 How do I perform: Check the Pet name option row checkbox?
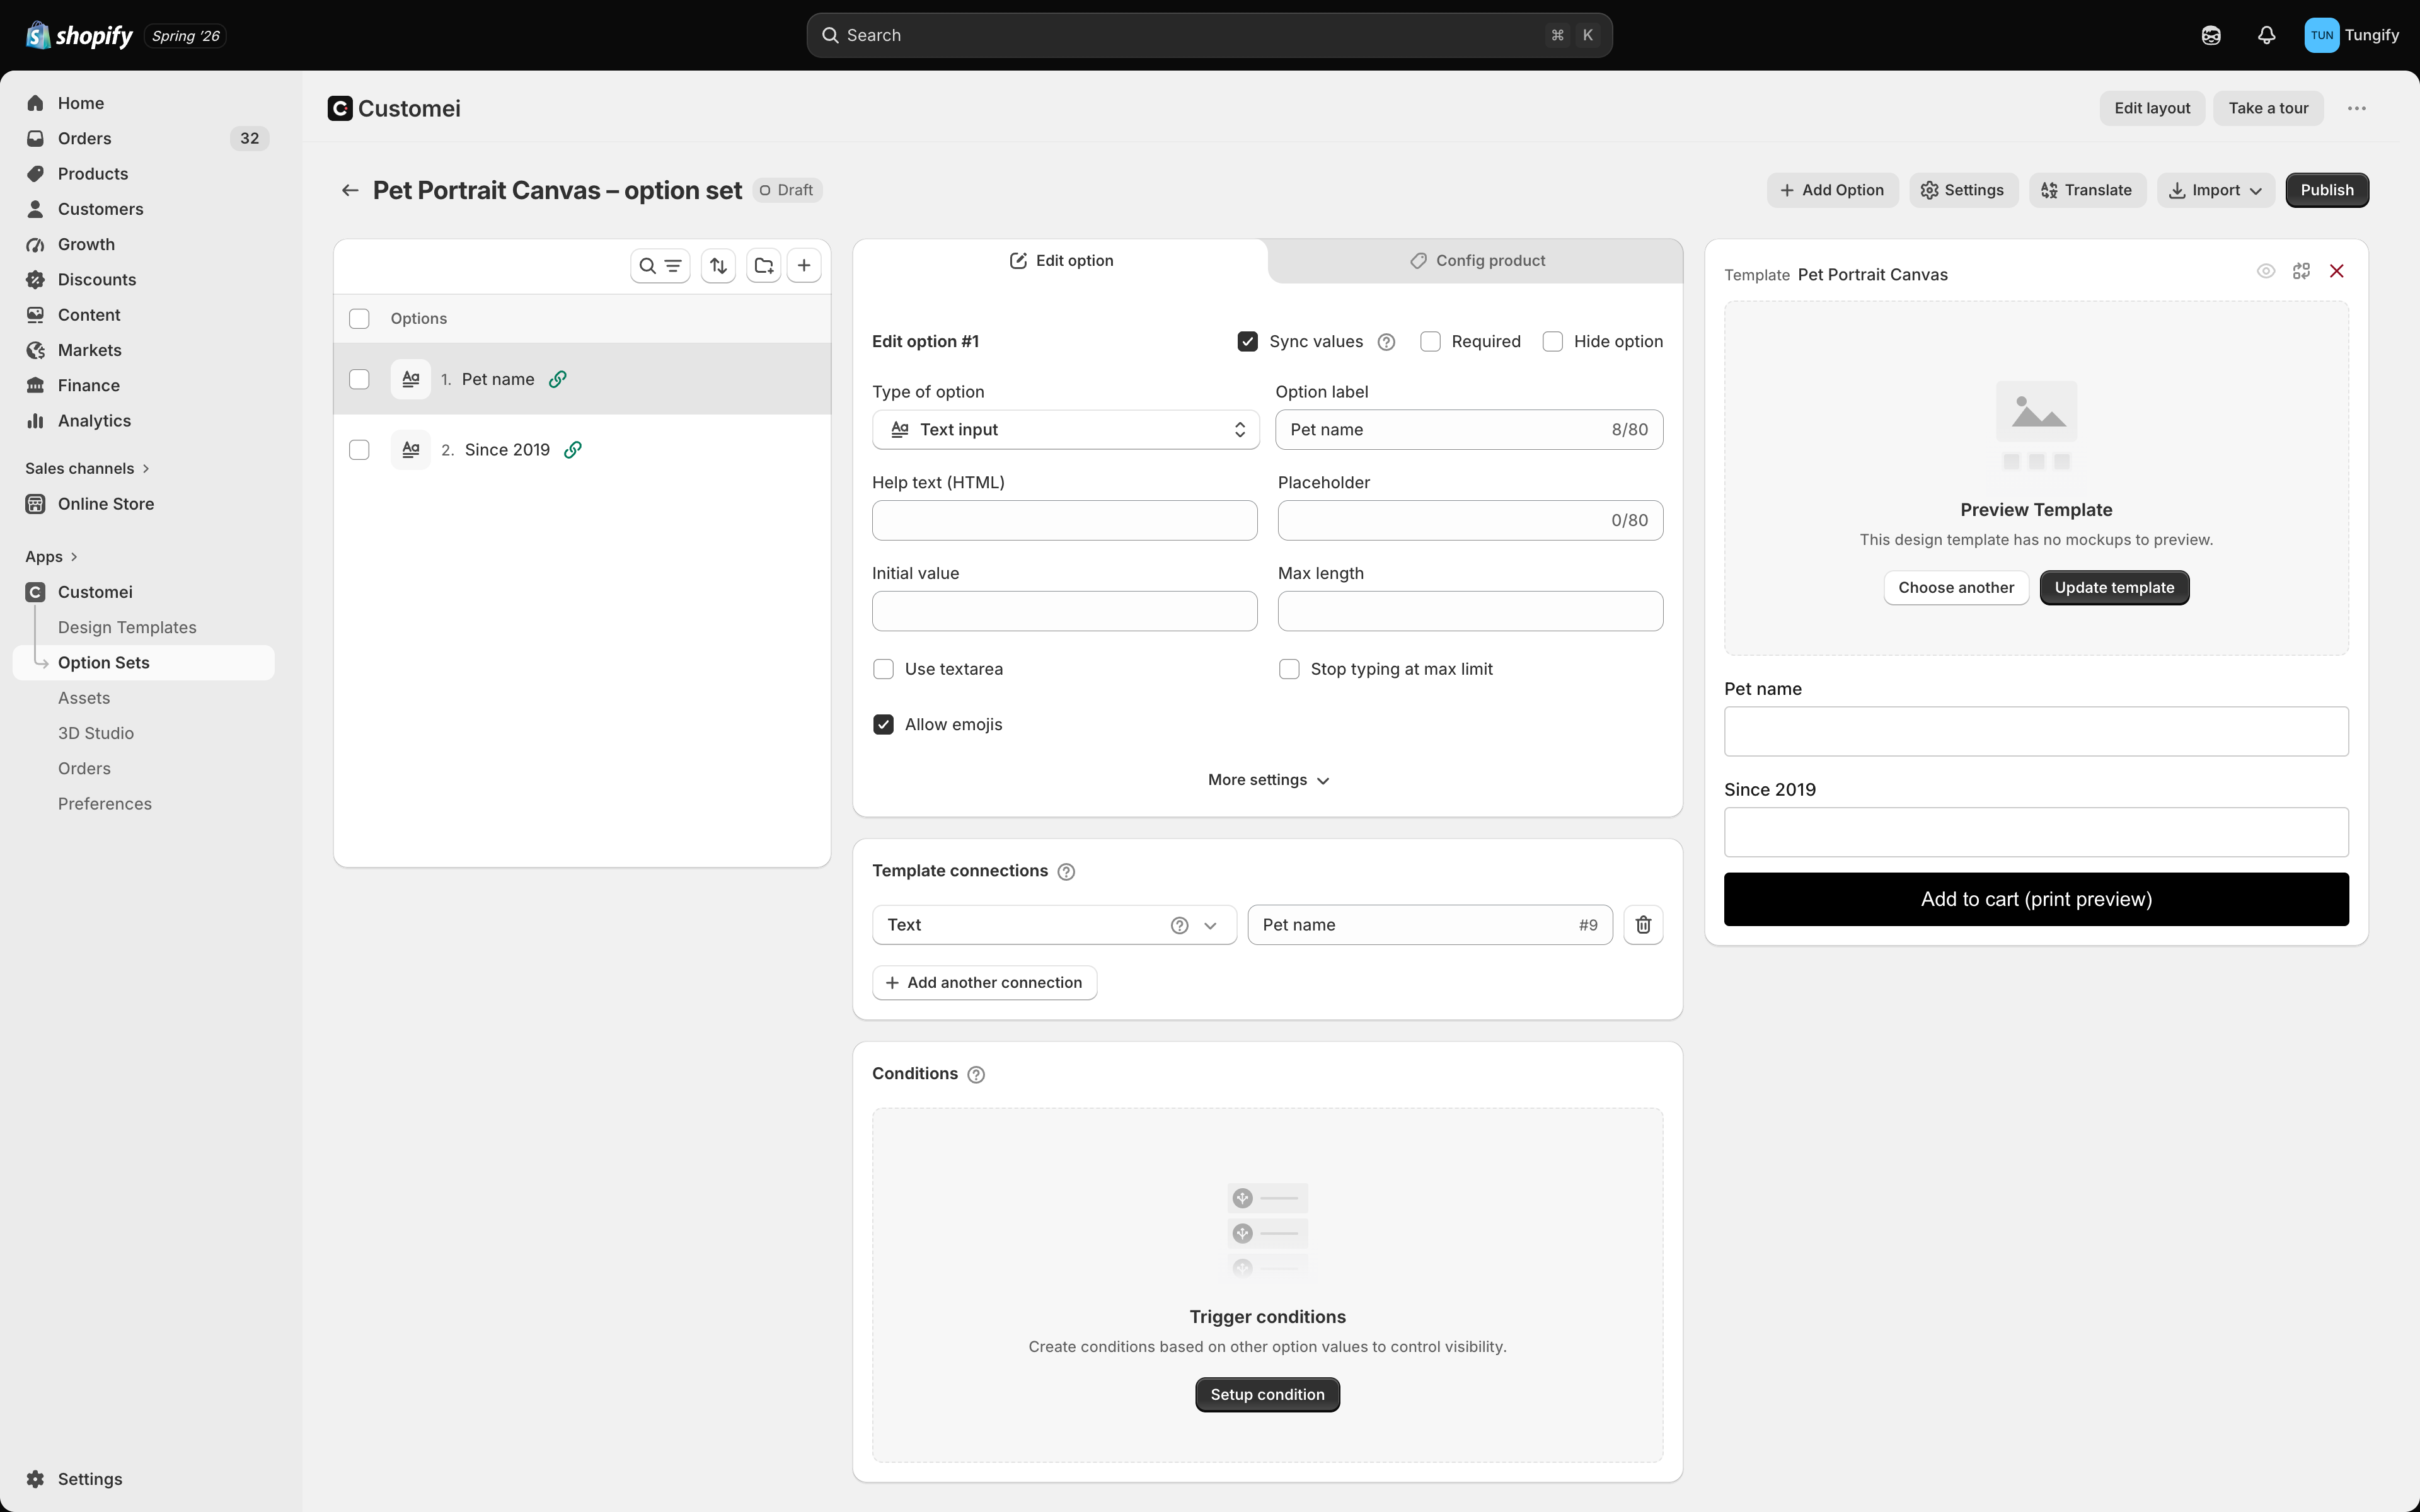359,379
